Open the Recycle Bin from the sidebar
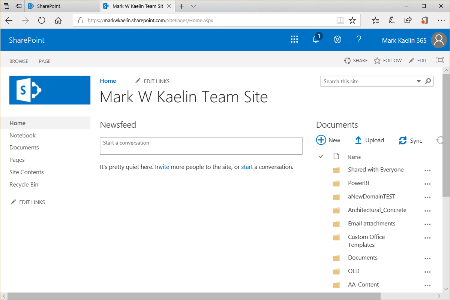Viewport: 450px width, 300px height. click(24, 184)
